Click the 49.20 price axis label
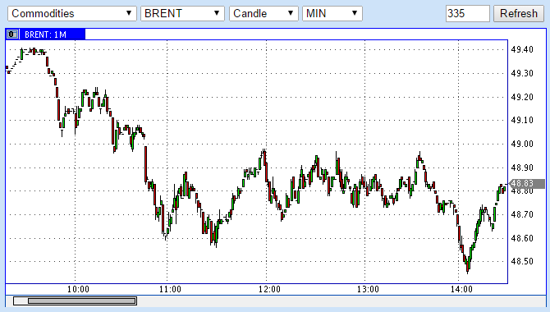The height and width of the screenshot is (312, 550). click(522, 97)
